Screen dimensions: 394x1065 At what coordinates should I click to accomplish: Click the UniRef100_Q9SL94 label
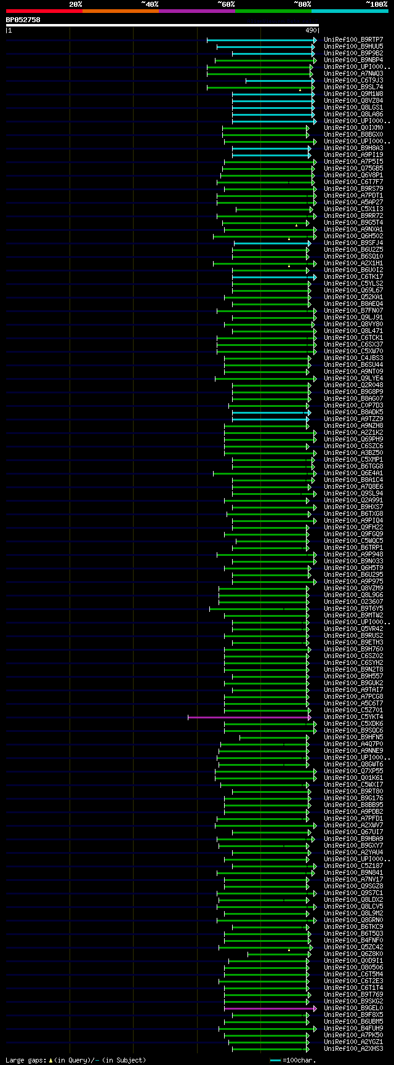(x=353, y=493)
